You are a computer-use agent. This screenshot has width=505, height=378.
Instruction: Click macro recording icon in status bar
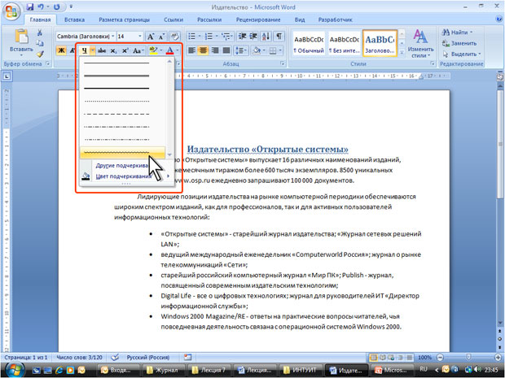[x=188, y=357]
